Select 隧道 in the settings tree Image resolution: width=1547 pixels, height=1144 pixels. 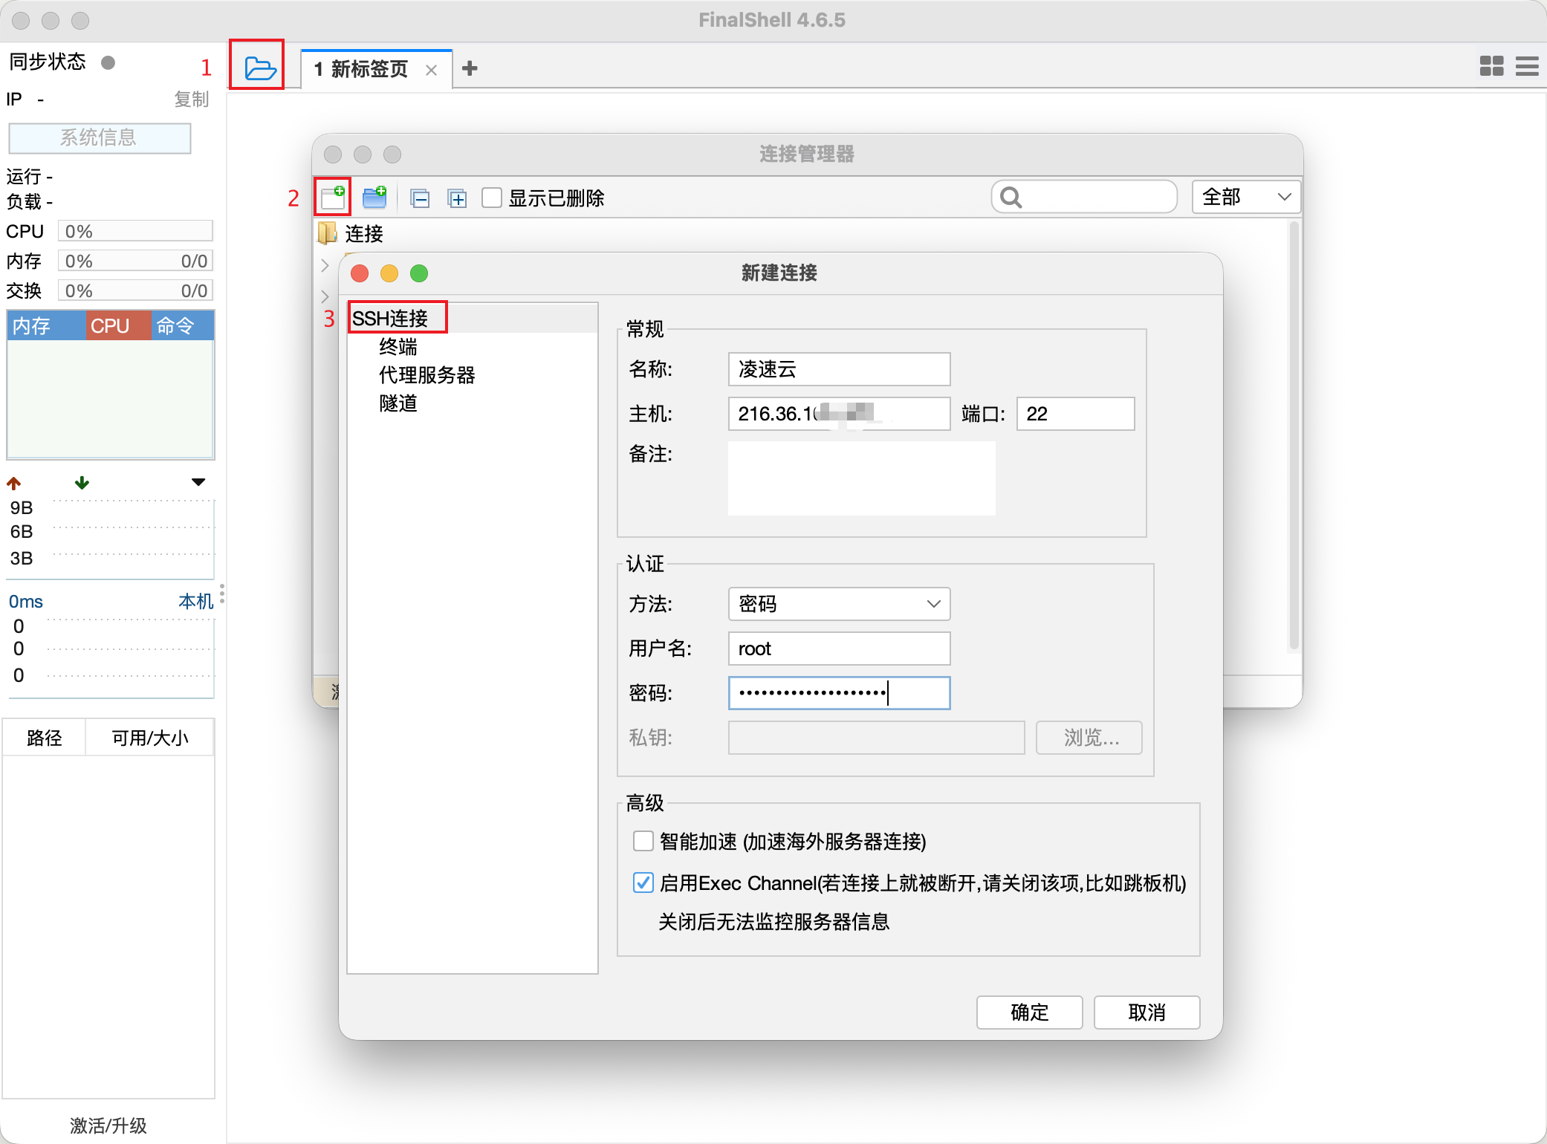(x=398, y=403)
